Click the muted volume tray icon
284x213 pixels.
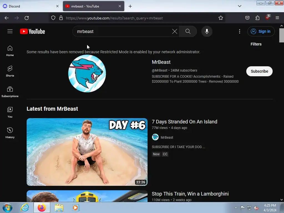tap(256, 208)
